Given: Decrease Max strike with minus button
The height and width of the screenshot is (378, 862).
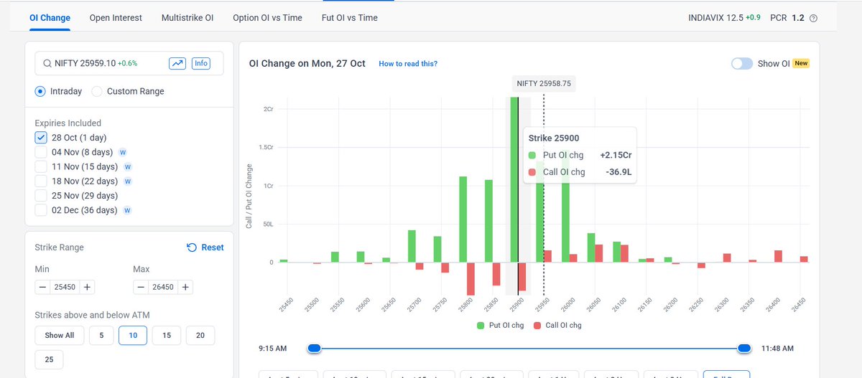Looking at the screenshot, I should (x=142, y=287).
